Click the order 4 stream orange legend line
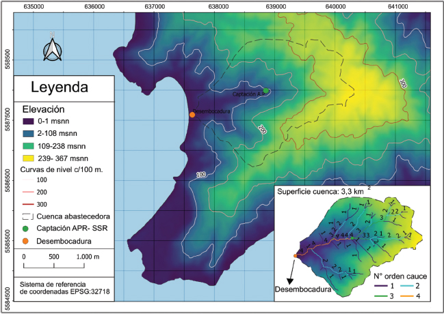 click(406, 296)
